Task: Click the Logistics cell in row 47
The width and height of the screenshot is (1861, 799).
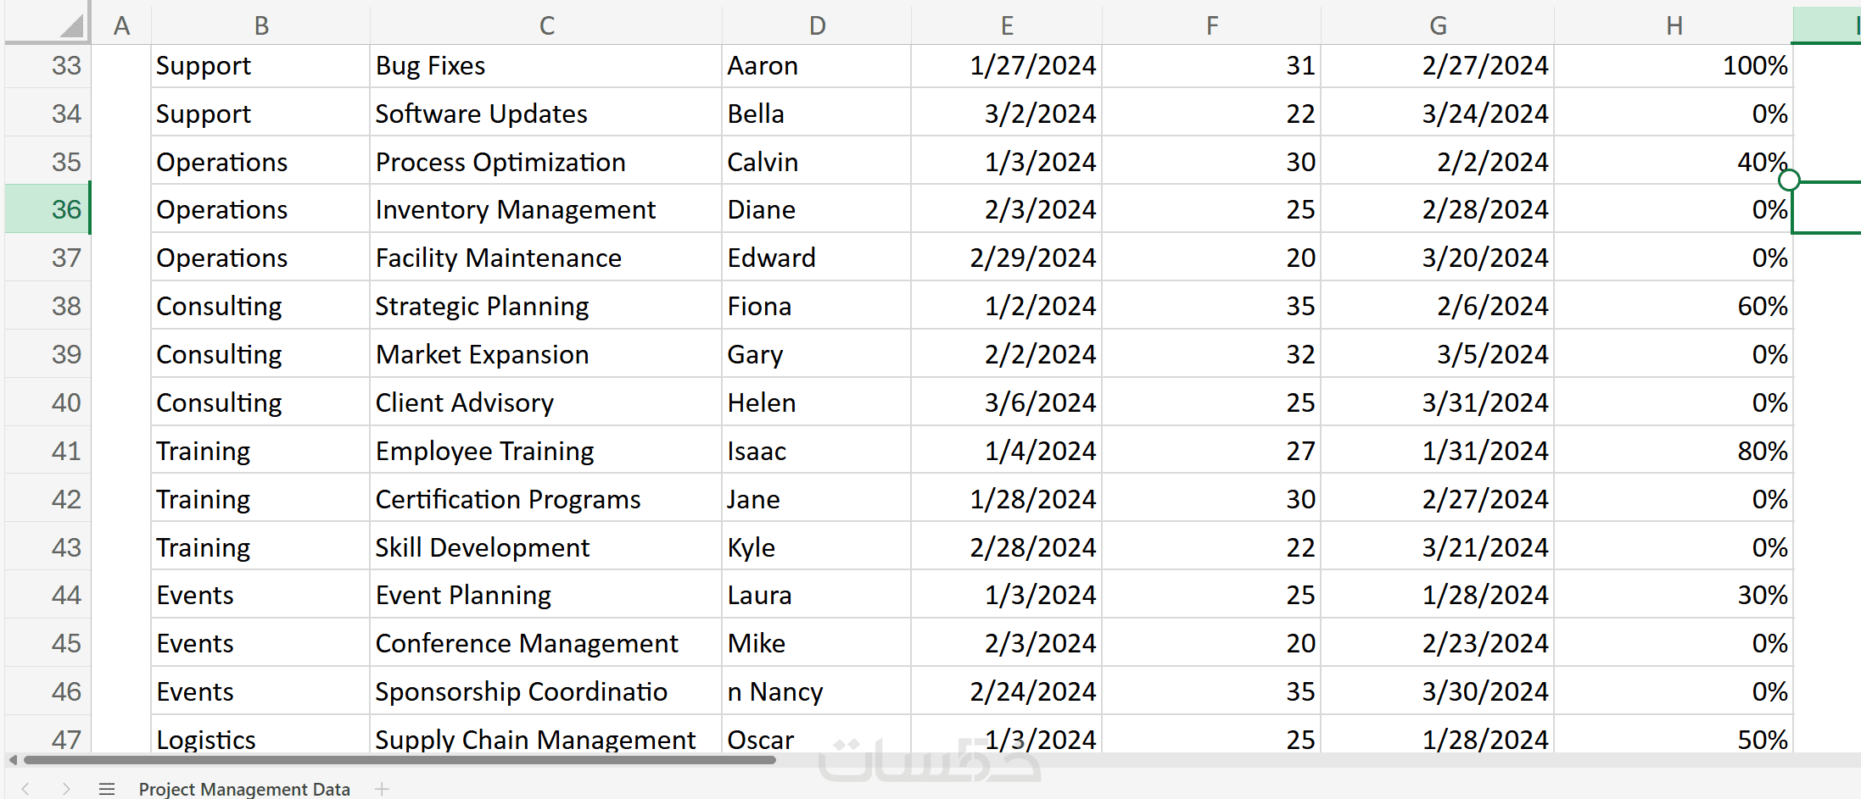Action: [x=260, y=739]
